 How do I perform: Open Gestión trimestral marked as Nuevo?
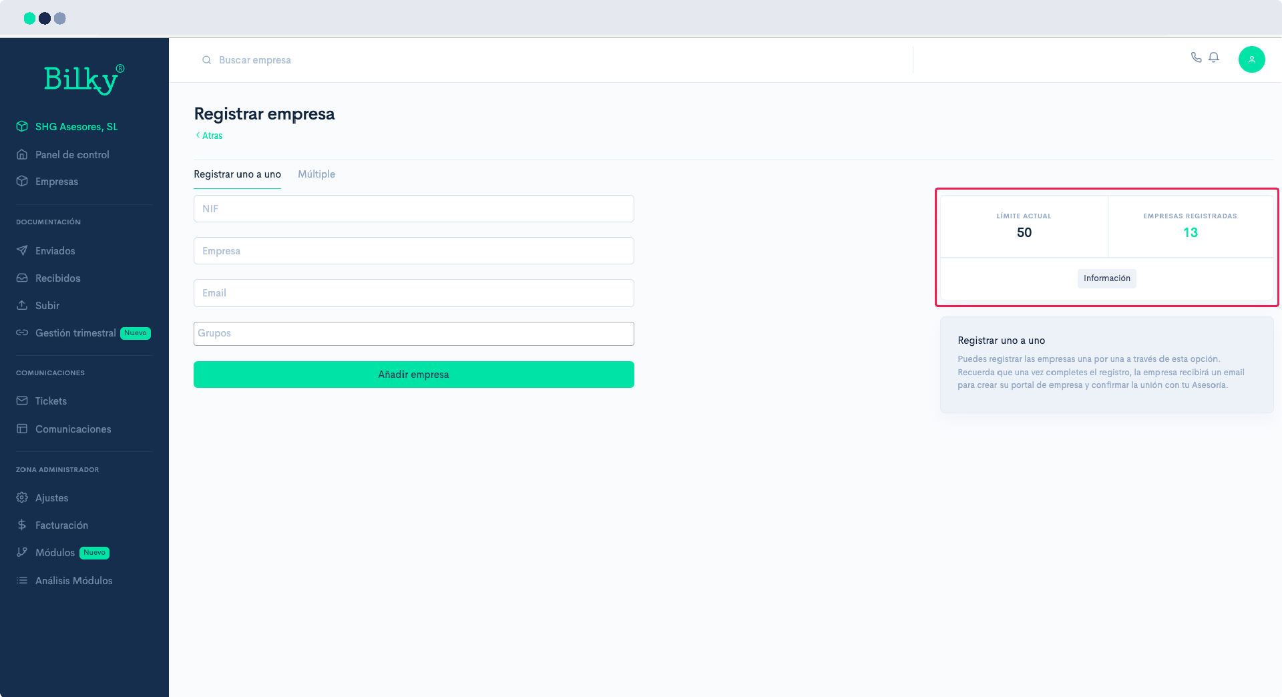(75, 332)
